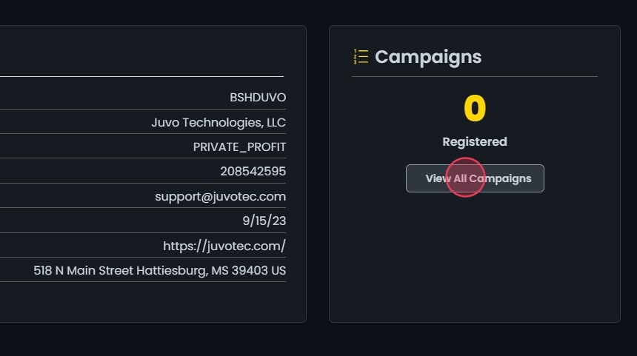Click the yellow 0 campaign count
This screenshot has width=637, height=356.
475,110
